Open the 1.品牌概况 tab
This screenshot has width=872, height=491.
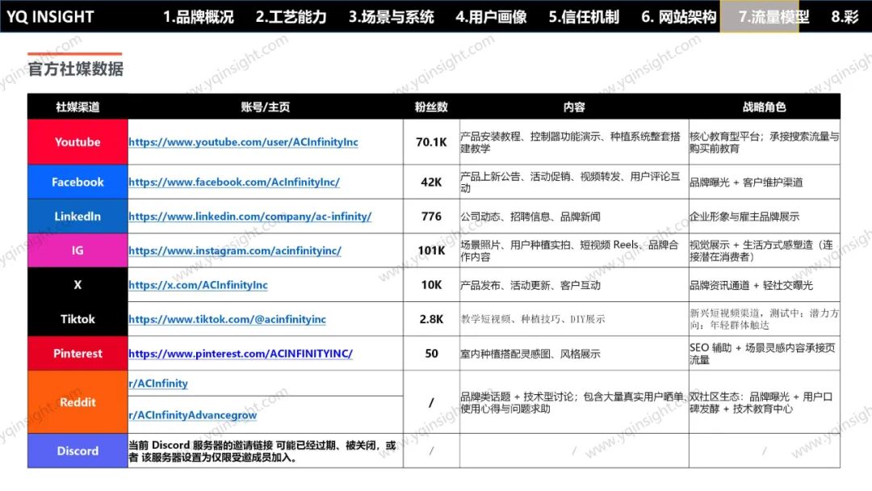198,17
